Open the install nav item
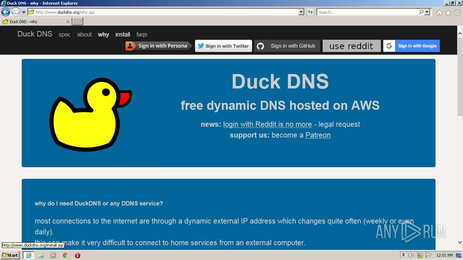 point(123,34)
